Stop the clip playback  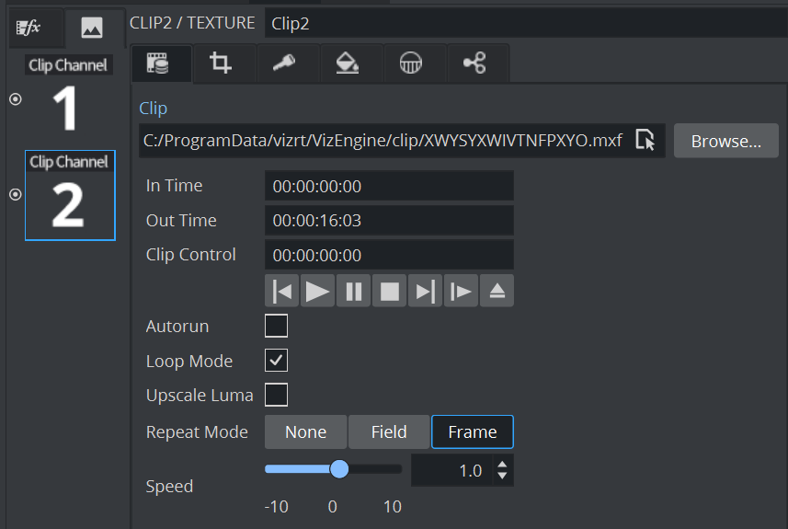390,291
